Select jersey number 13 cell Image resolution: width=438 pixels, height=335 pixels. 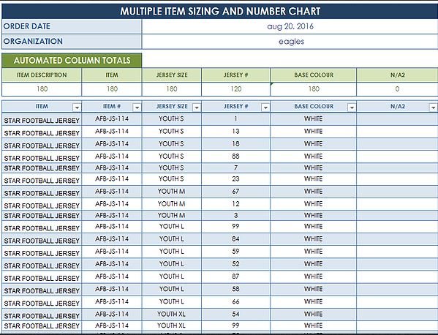pyautogui.click(x=235, y=132)
